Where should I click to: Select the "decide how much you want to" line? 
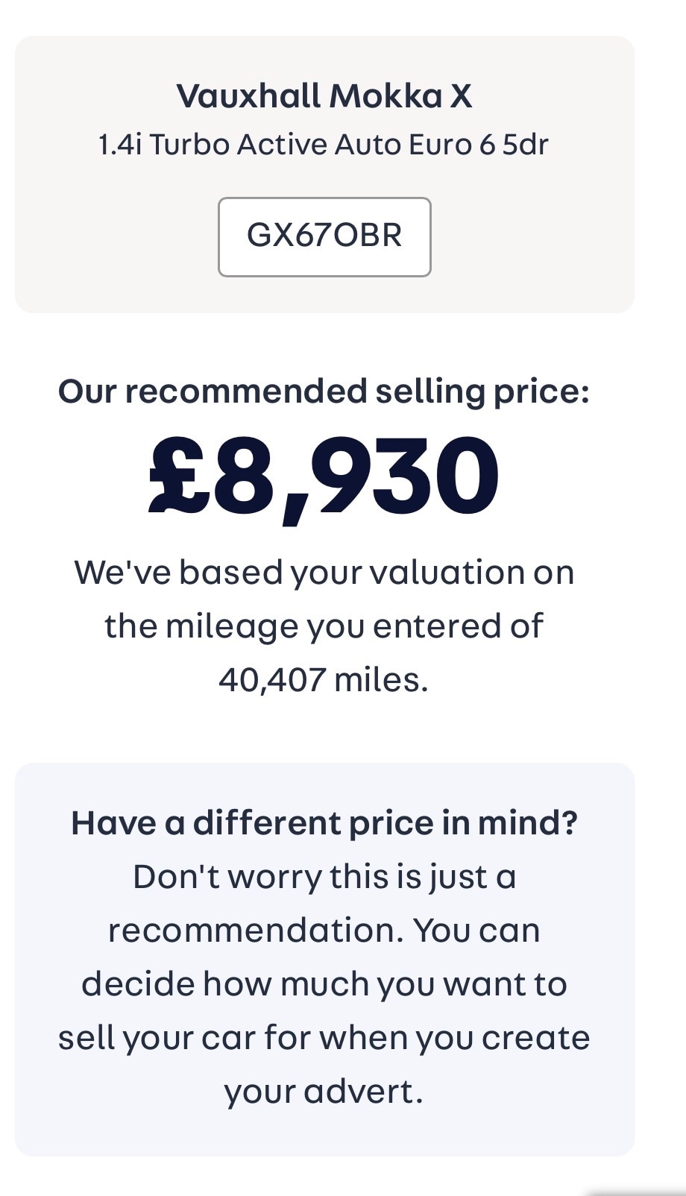coord(324,984)
